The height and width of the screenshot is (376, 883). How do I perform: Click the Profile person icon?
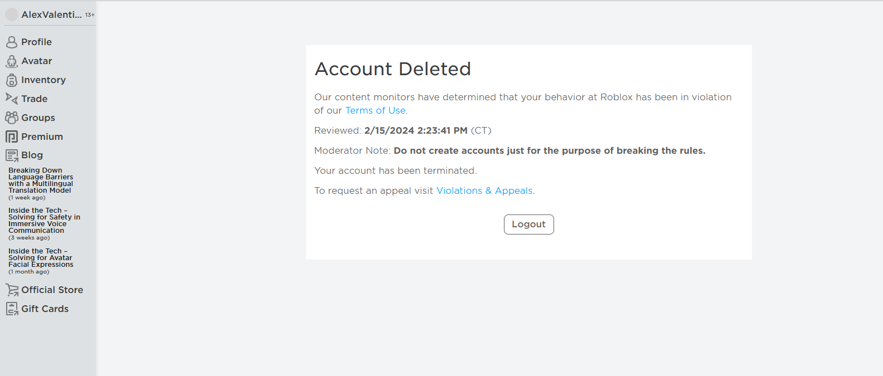tap(11, 42)
